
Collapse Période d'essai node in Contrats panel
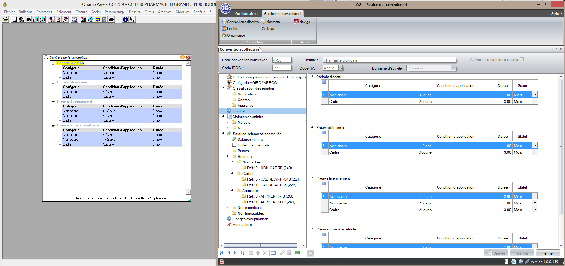click(x=53, y=63)
